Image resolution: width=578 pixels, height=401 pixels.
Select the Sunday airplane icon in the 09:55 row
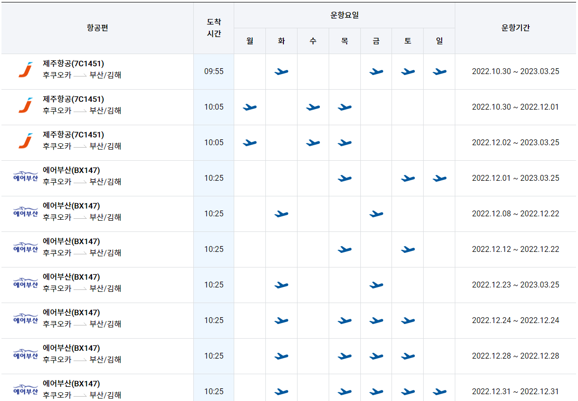439,72
